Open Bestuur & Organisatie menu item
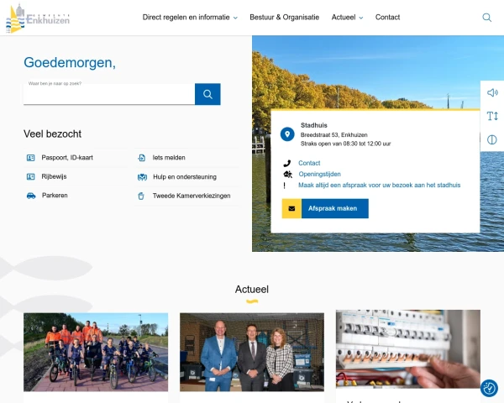 tap(284, 18)
